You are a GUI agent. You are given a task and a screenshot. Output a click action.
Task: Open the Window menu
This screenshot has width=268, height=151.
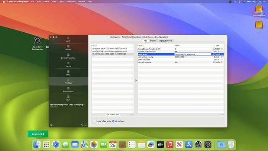(x=82, y=2)
